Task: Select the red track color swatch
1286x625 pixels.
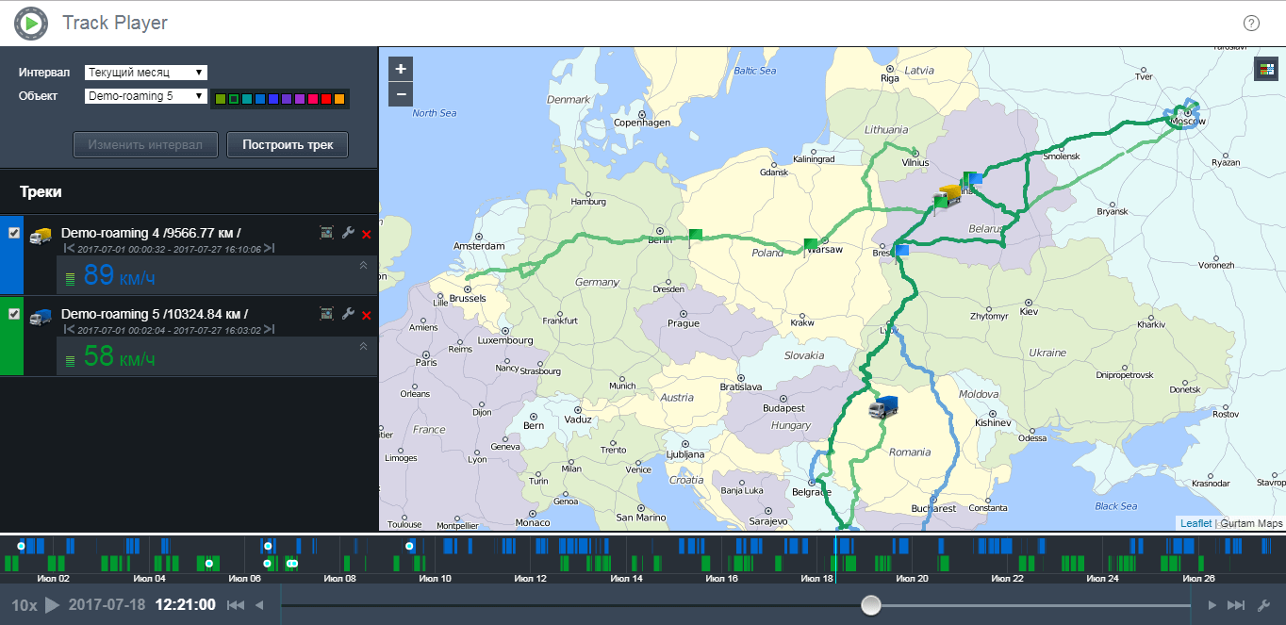Action: [326, 99]
